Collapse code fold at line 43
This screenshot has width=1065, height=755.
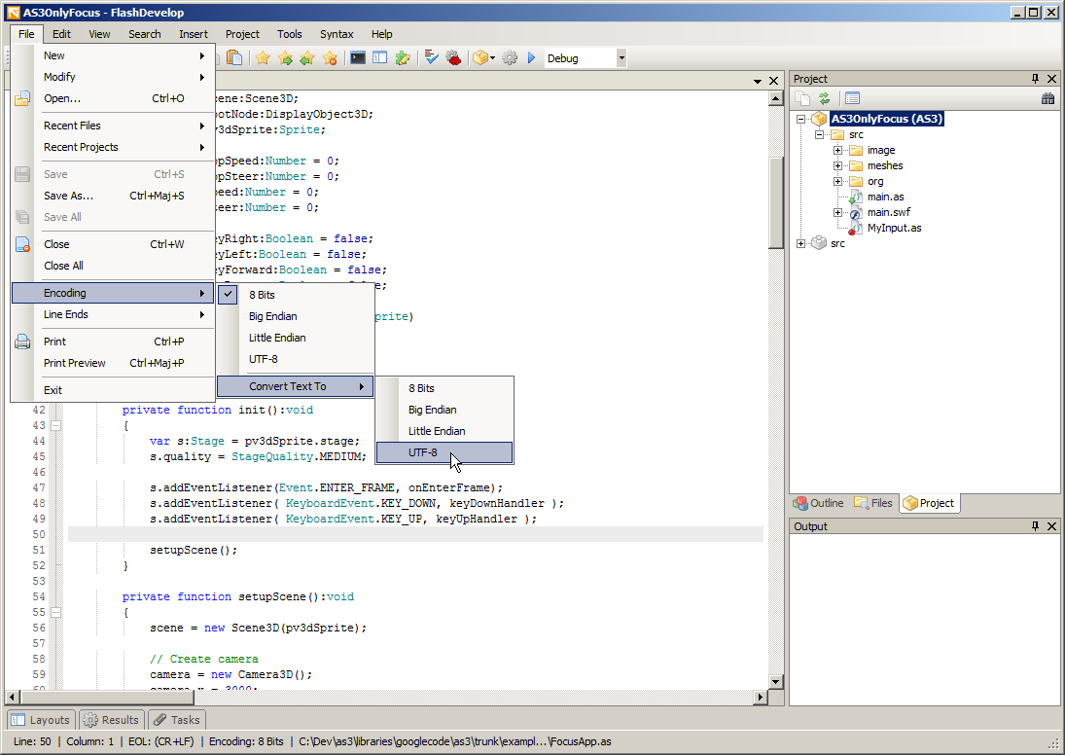[56, 425]
